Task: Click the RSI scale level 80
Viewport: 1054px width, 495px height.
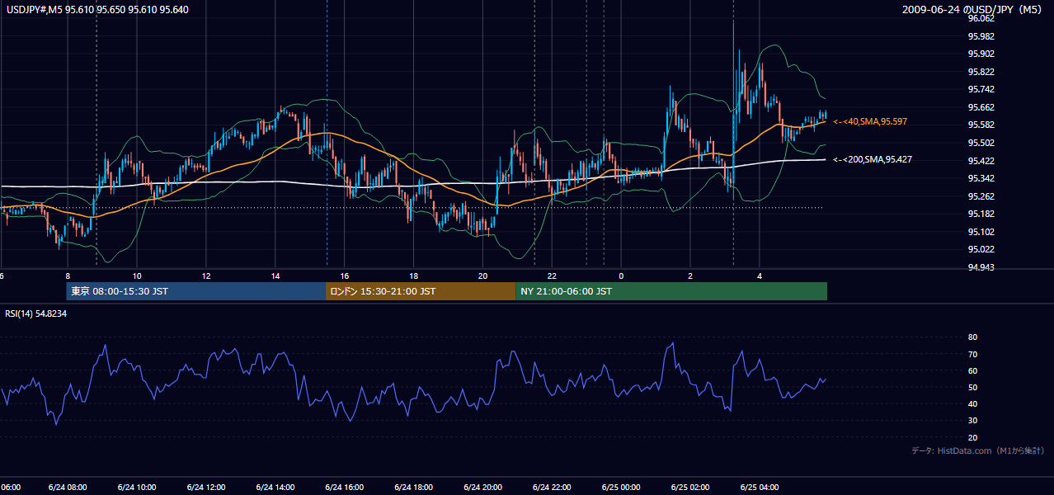Action: point(972,337)
